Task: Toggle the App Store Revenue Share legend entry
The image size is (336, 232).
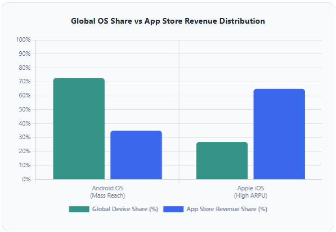Action: tap(215, 209)
